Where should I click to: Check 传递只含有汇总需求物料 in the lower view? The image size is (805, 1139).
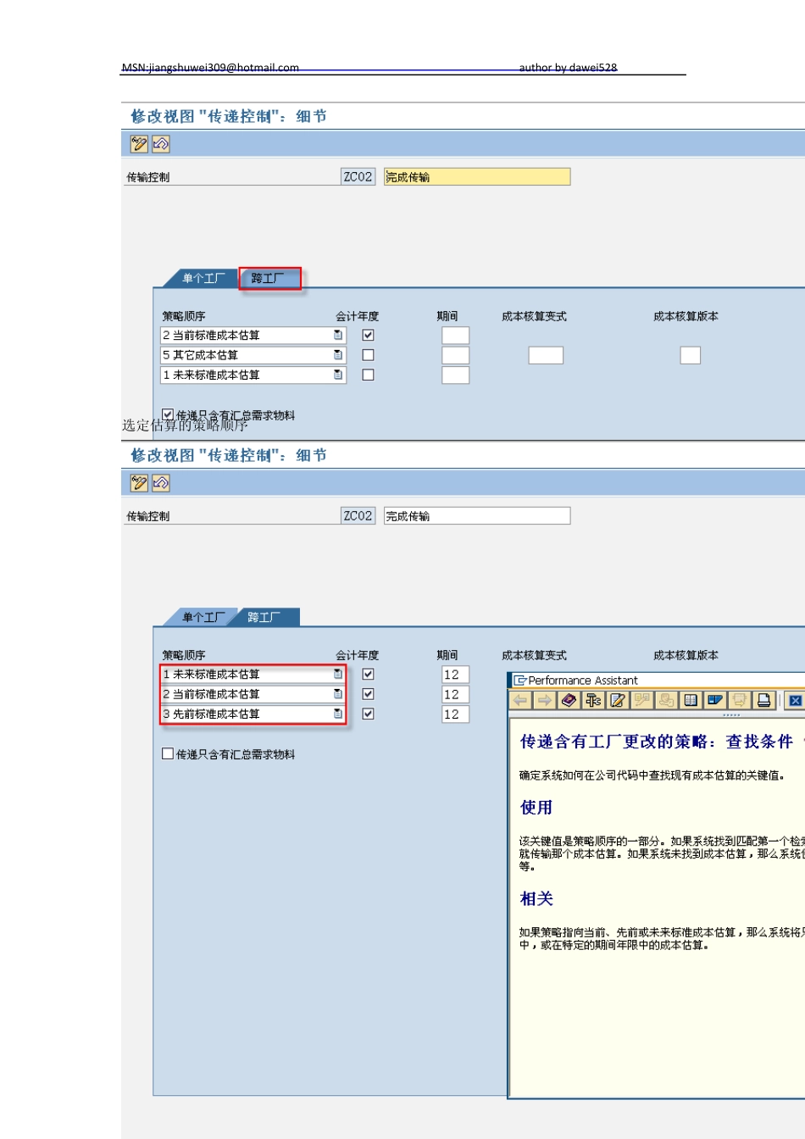coord(168,753)
